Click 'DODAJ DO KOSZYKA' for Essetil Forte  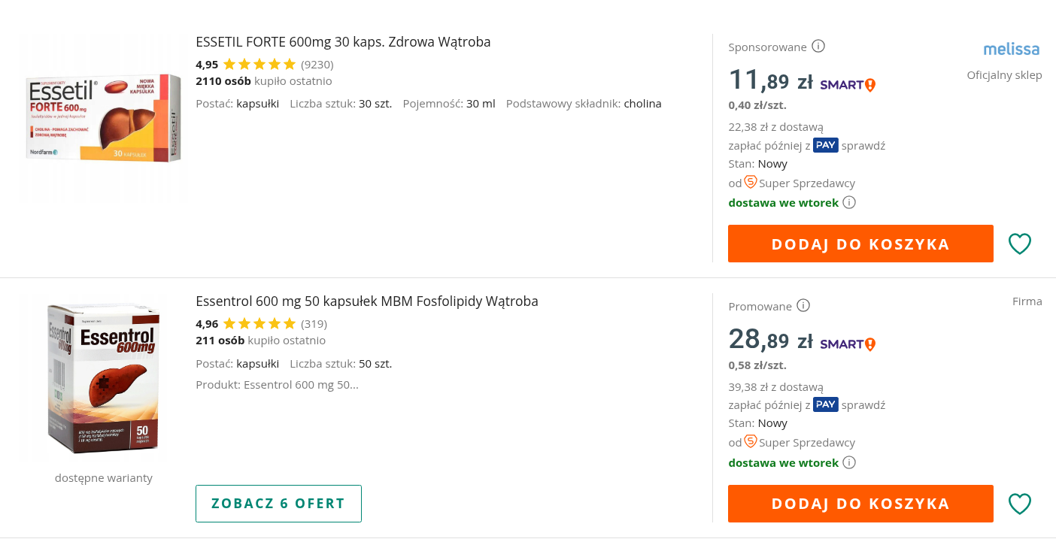pyautogui.click(x=860, y=244)
